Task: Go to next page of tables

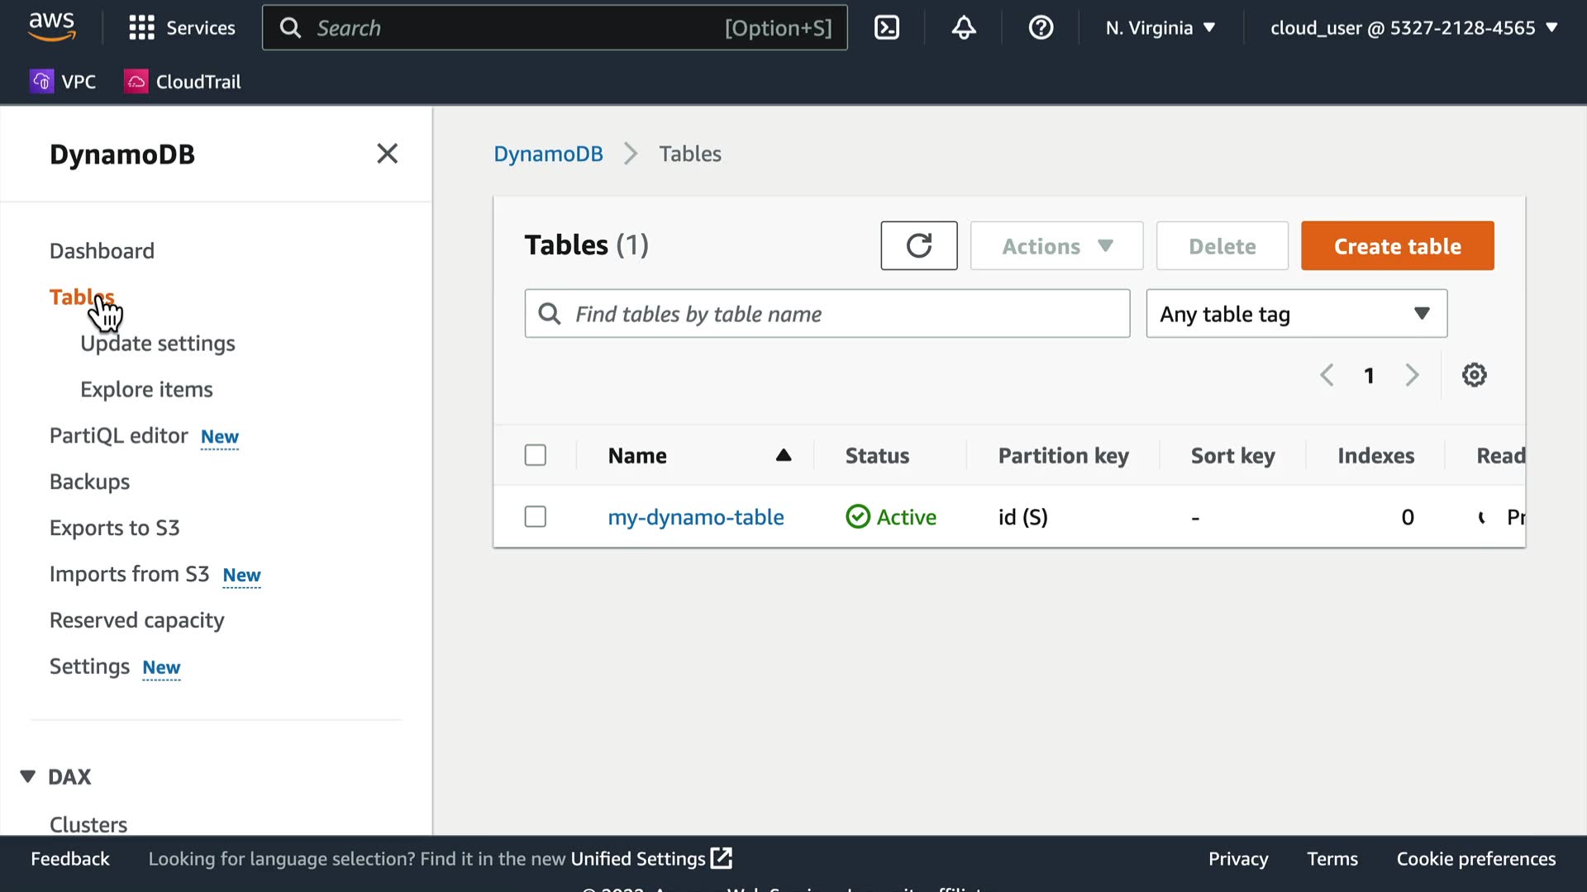Action: (1412, 375)
